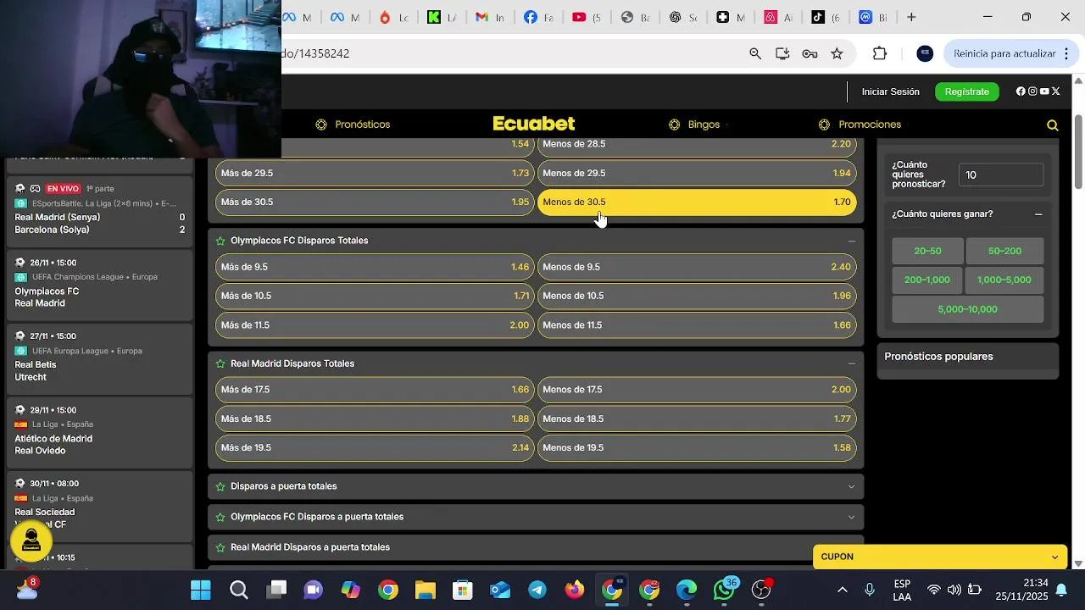Switch to the TikTok browser tab
Viewport: 1085px width, 610px height.
[826, 17]
